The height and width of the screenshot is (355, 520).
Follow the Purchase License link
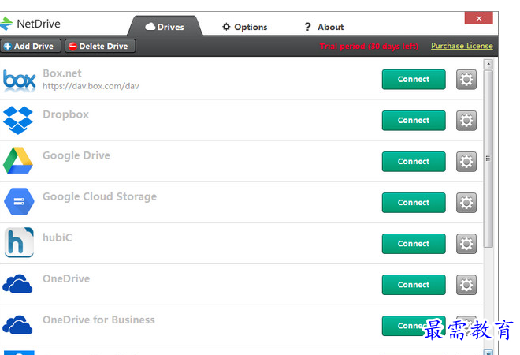(462, 46)
